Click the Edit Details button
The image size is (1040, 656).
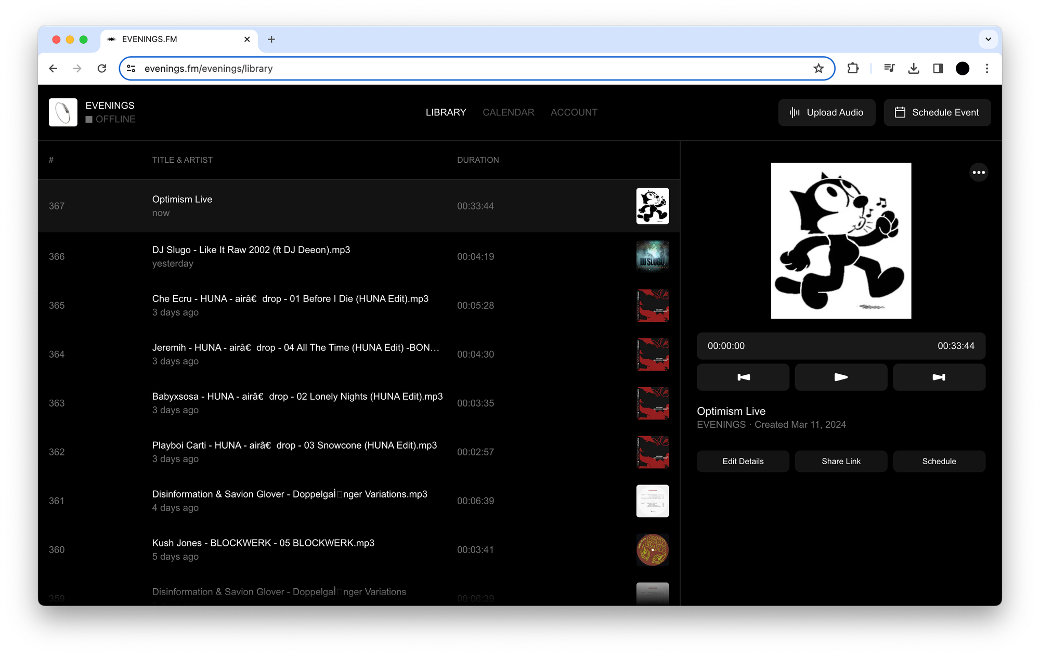click(743, 461)
